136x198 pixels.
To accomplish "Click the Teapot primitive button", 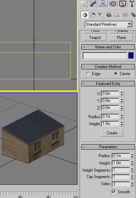I will (x=95, y=38).
